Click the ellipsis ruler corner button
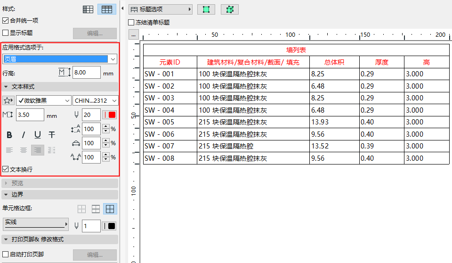Image resolution: width=452 pixels, height=263 pixels. (x=133, y=35)
